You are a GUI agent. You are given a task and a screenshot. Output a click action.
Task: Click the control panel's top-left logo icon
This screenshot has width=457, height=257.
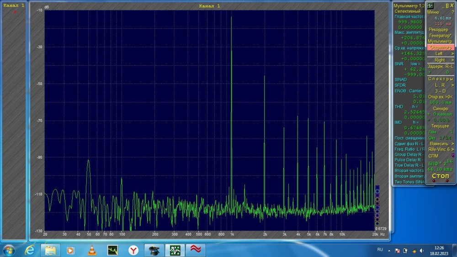click(430, 5)
